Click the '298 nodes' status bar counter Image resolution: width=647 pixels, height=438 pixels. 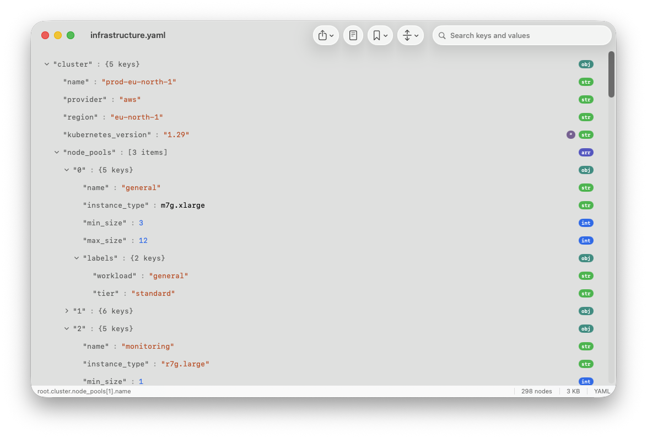[536, 391]
